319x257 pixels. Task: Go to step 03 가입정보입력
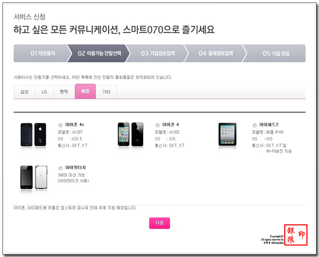pyautogui.click(x=157, y=54)
